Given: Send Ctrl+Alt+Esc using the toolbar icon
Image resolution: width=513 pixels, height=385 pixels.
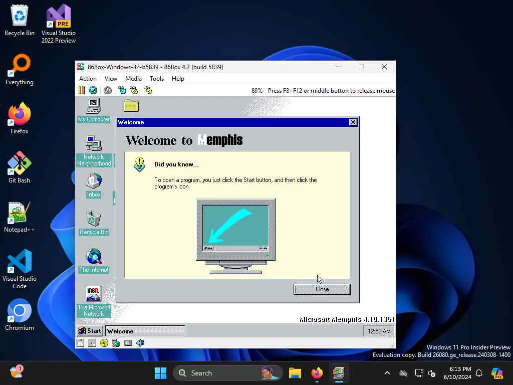Looking at the screenshot, I should (134, 90).
